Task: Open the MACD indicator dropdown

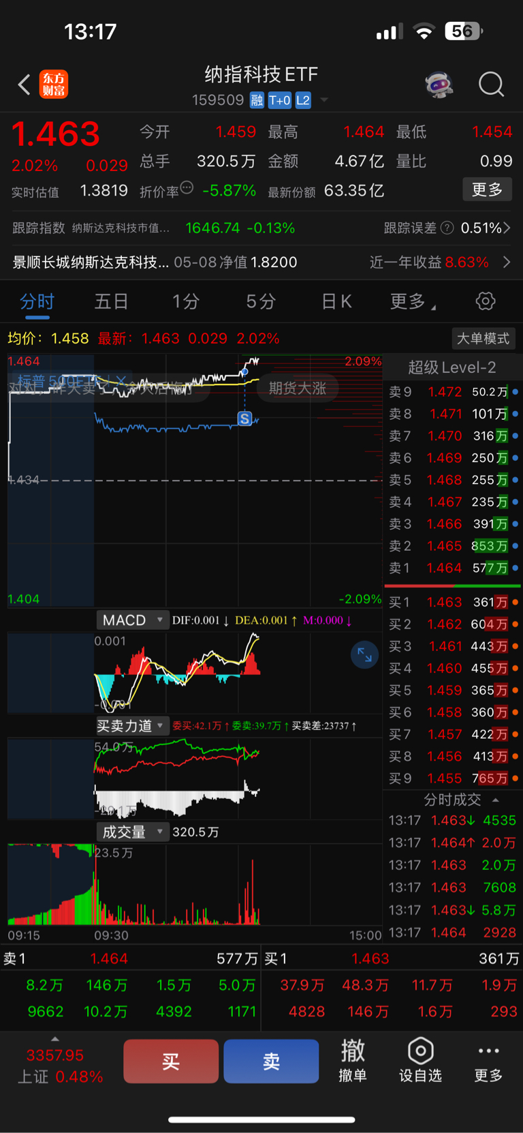Action: pyautogui.click(x=132, y=620)
